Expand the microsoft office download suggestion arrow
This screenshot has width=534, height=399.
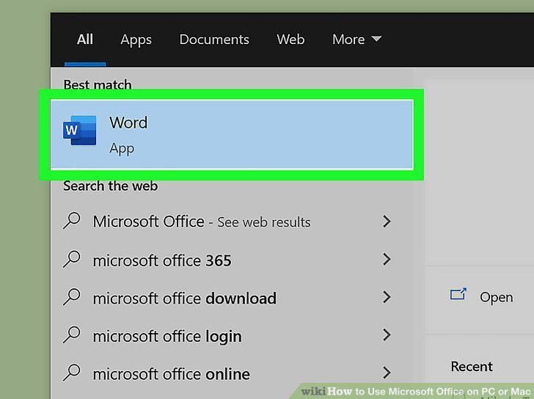pos(387,297)
